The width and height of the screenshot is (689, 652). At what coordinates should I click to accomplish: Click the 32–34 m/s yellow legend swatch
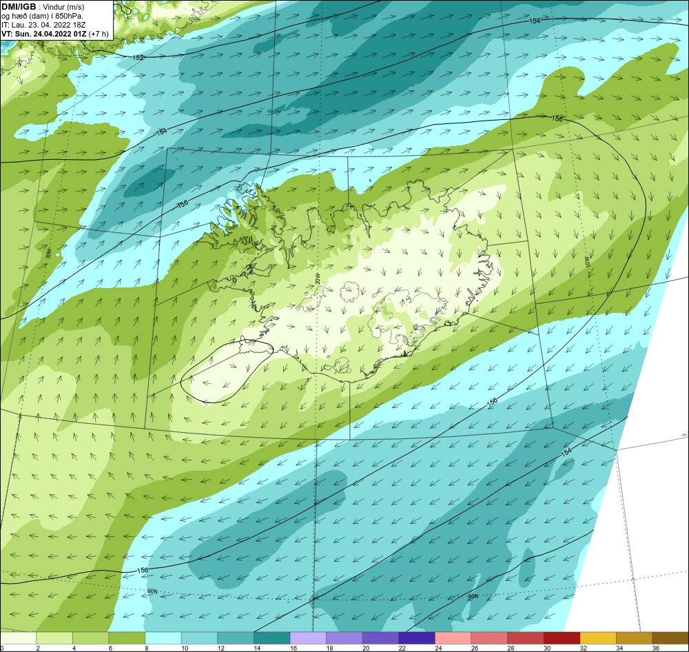tap(598, 638)
